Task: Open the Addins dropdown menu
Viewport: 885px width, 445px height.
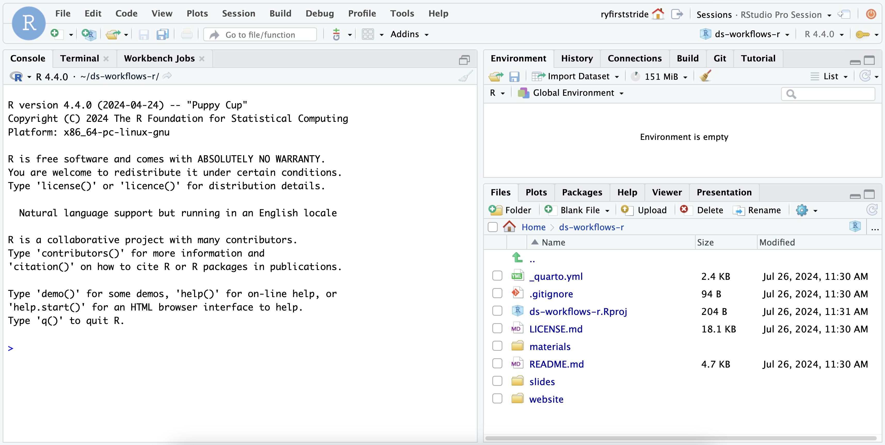Action: [409, 34]
